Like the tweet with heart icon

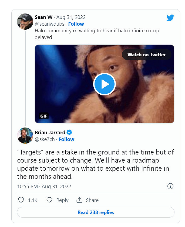tap(21, 200)
